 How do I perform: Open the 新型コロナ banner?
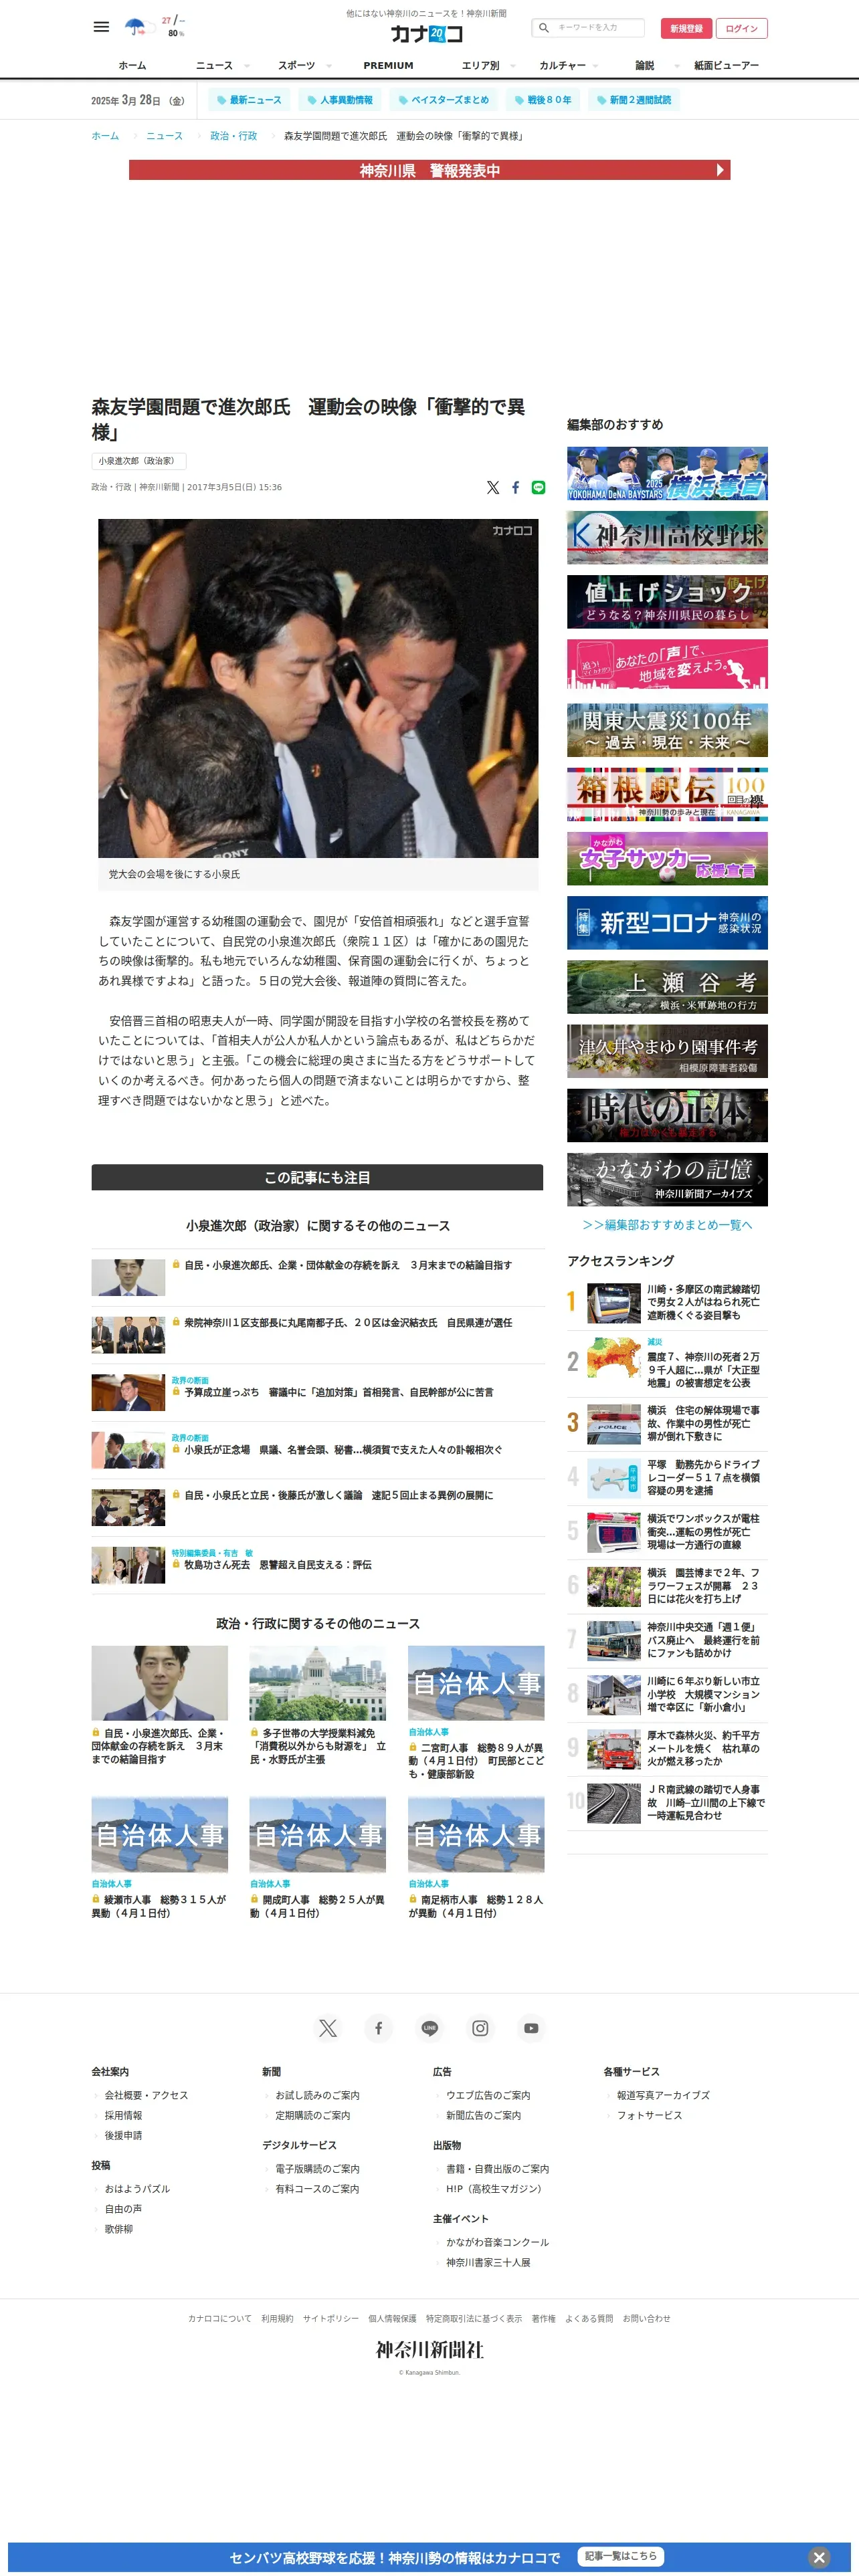[x=667, y=922]
